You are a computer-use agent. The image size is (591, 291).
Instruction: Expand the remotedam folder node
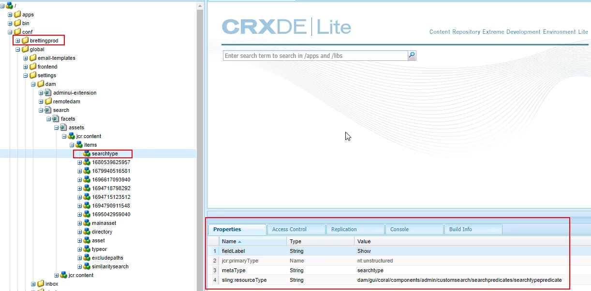pos(41,101)
